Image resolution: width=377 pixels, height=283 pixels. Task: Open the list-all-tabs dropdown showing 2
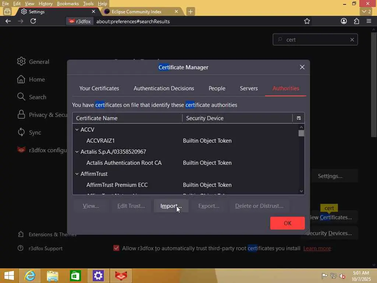[x=366, y=11]
